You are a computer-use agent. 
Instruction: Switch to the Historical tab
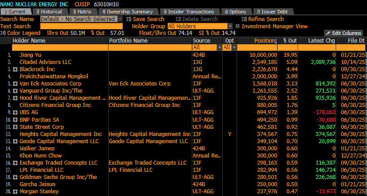49,12
